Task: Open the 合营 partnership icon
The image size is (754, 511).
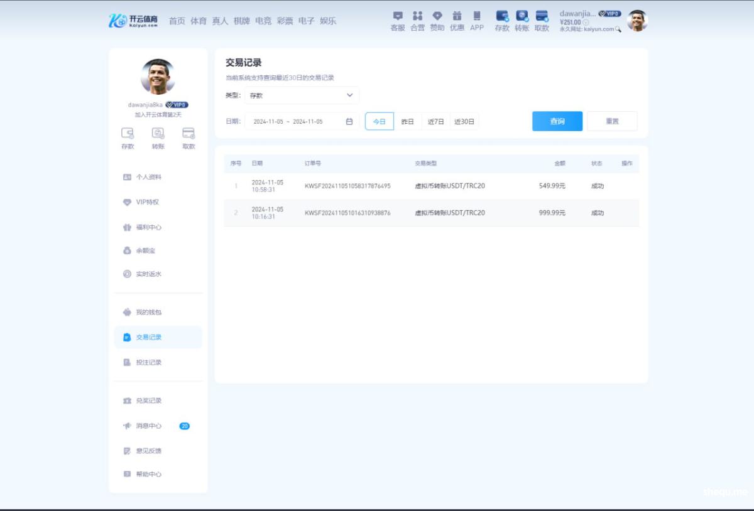Action: (x=417, y=16)
